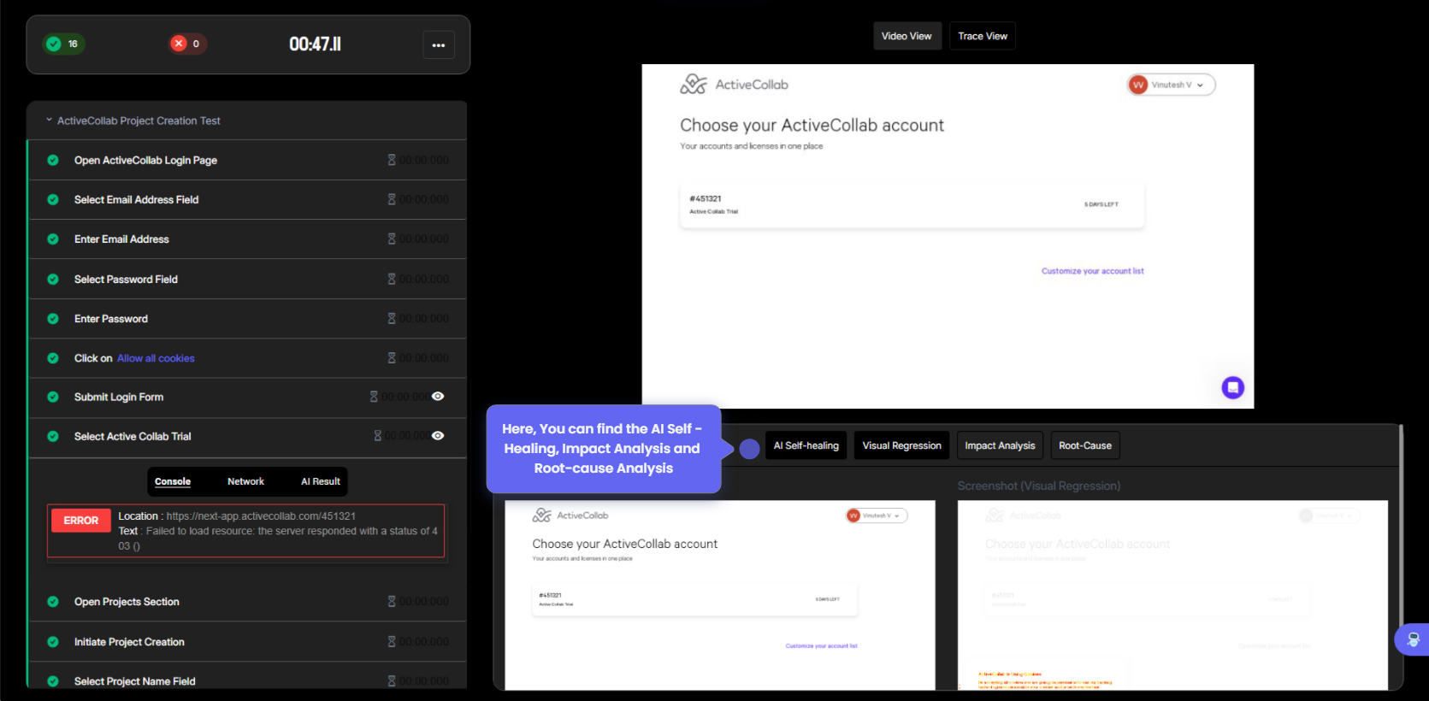
Task: Switch to the AI Result tab
Action: tap(320, 482)
